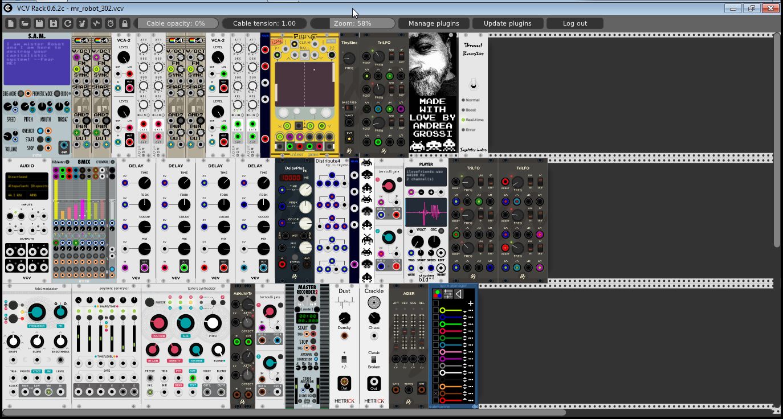
Task: Click the ADSR ATT fader
Action: click(x=397, y=333)
